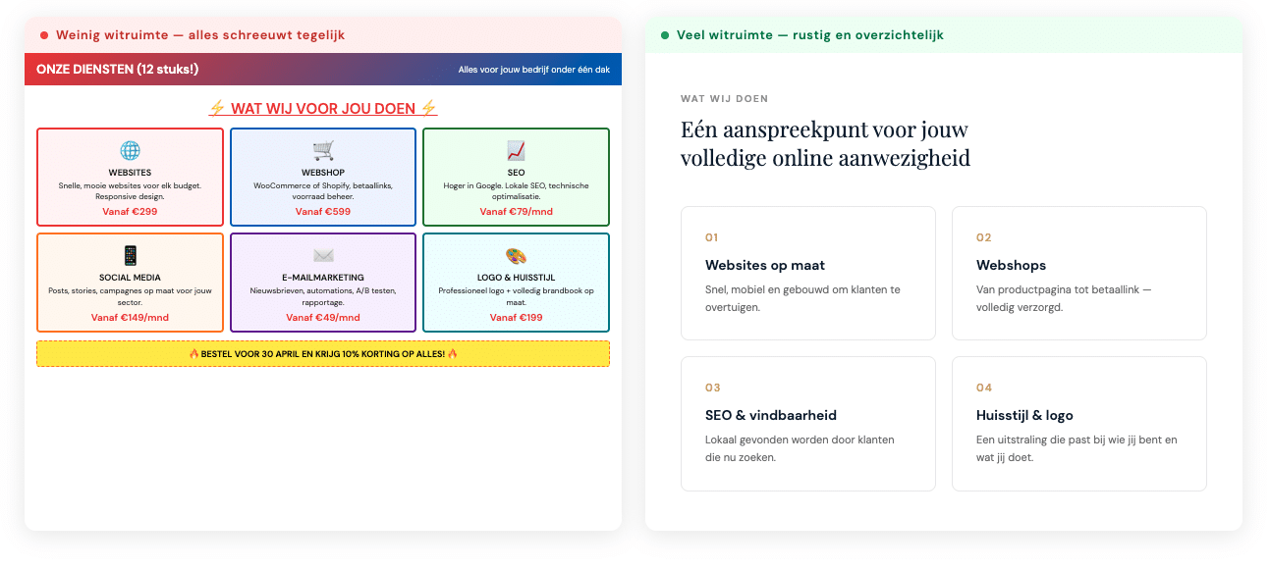Screen dimensions: 1270x569
Task: Open the 'Huisstijl & logo' card
Action: [x=1078, y=423]
